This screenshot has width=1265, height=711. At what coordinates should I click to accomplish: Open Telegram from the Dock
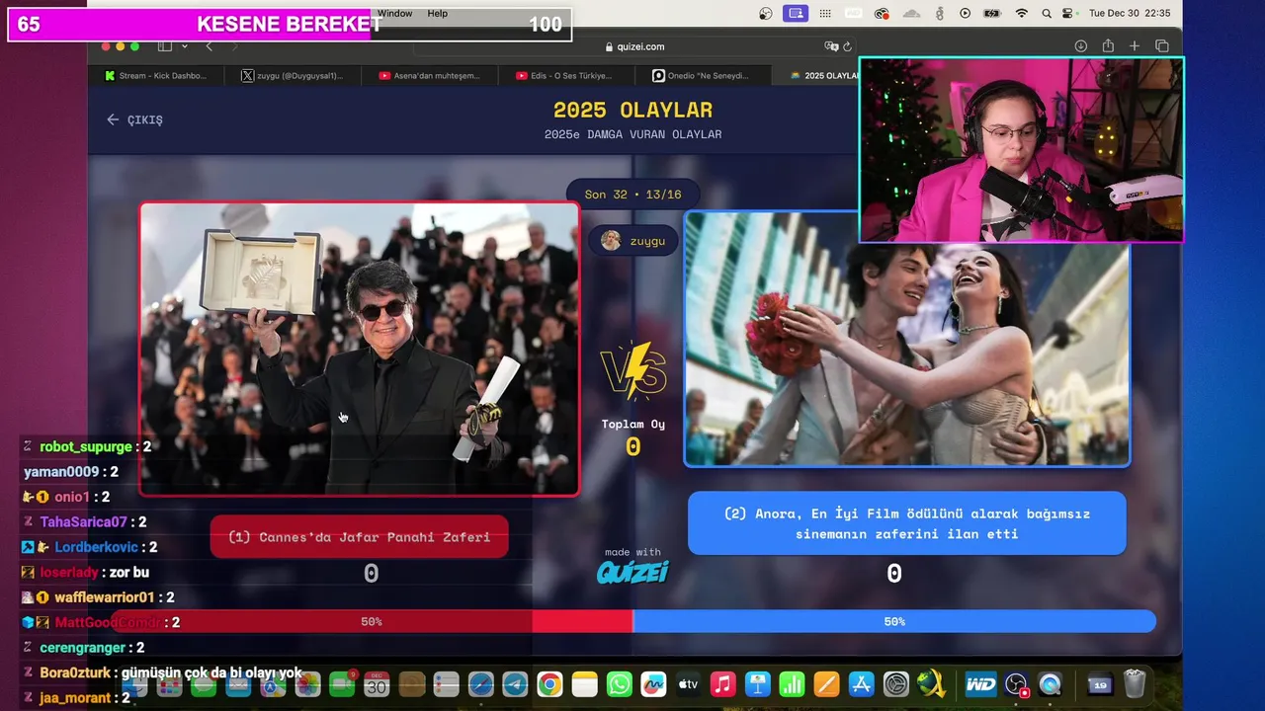515,684
